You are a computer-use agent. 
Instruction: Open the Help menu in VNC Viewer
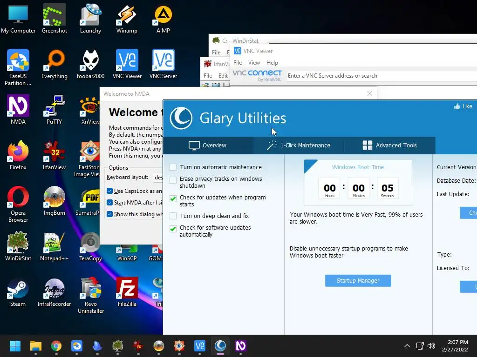pos(272,63)
